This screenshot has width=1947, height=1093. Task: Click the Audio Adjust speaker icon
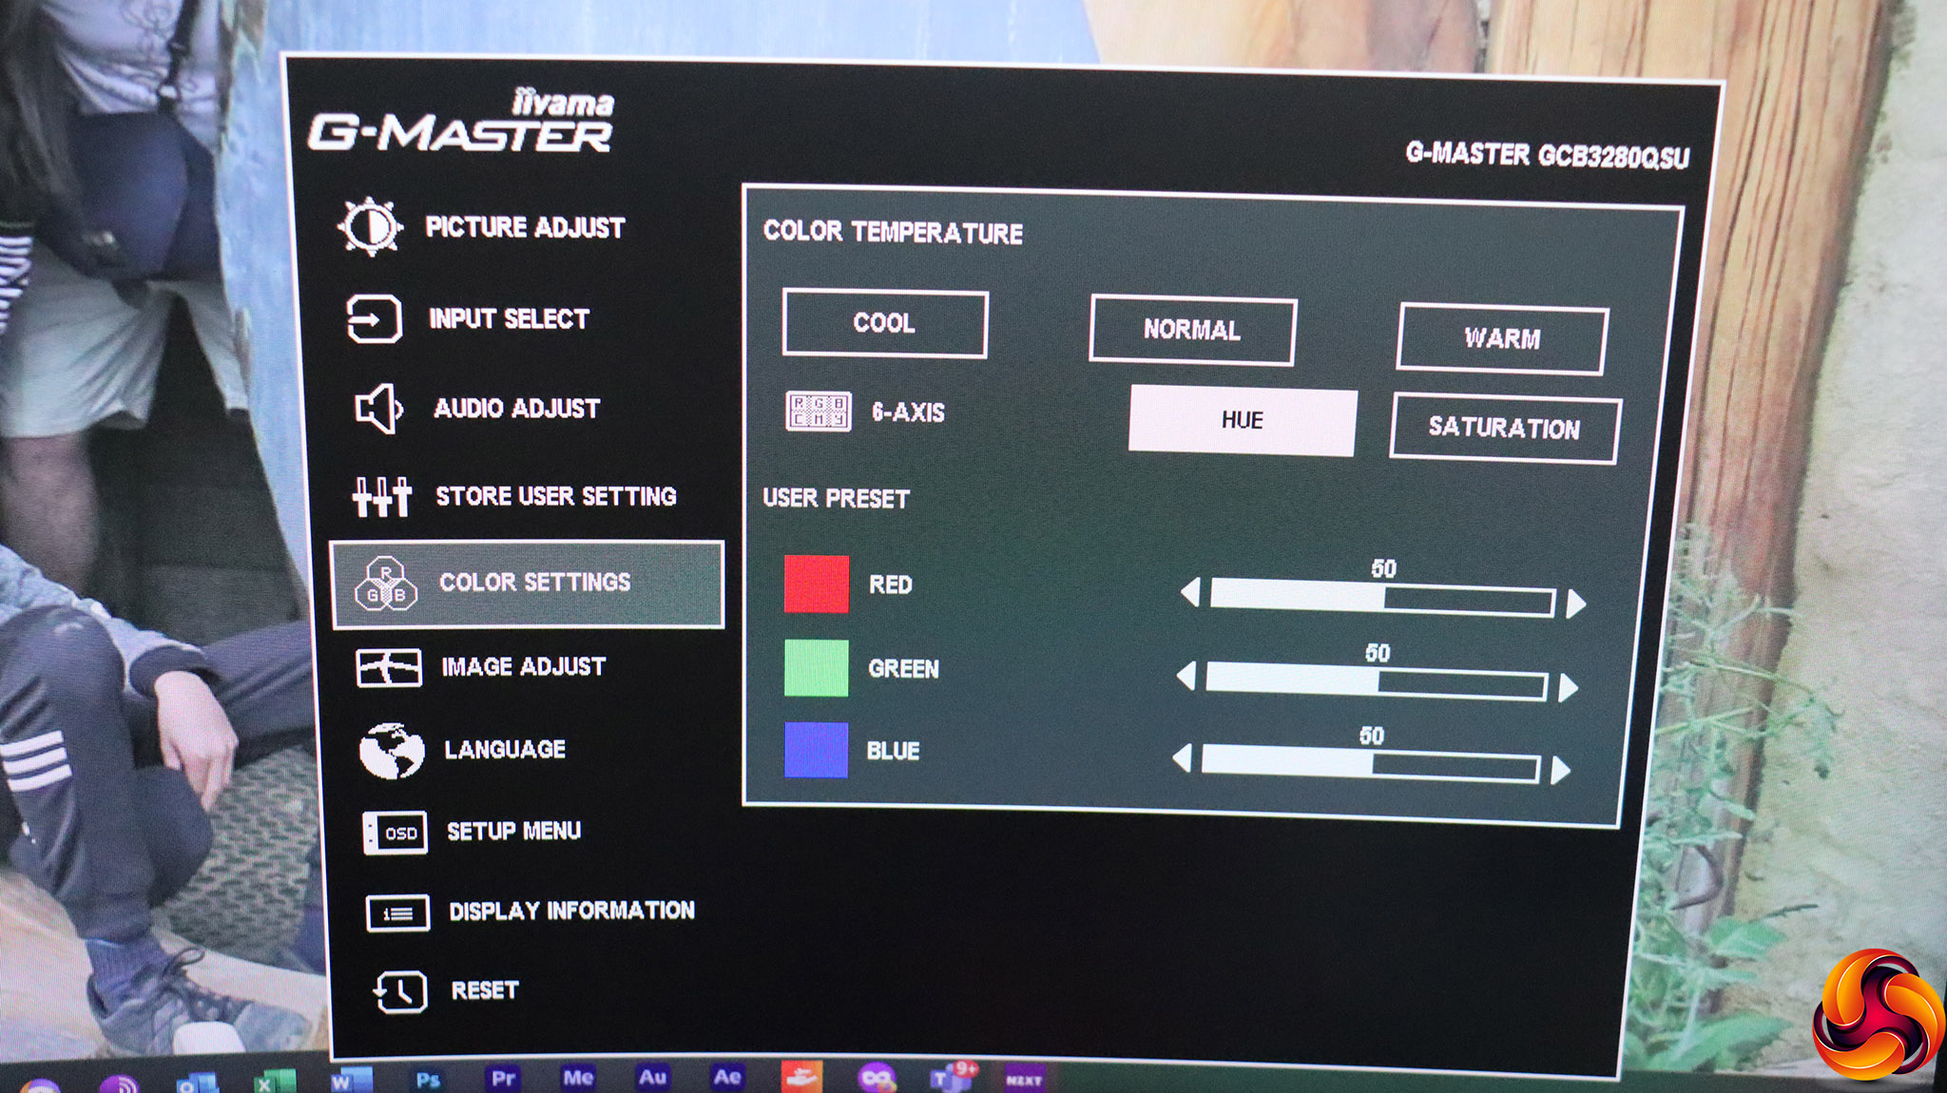[378, 409]
